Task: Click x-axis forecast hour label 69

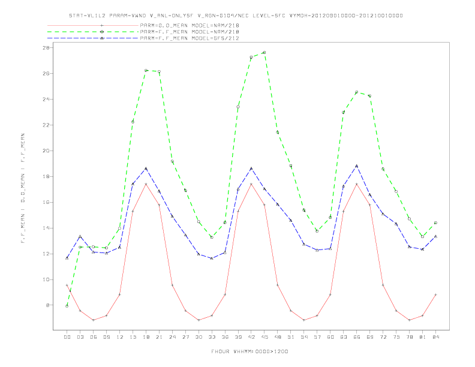Action: [x=370, y=337]
